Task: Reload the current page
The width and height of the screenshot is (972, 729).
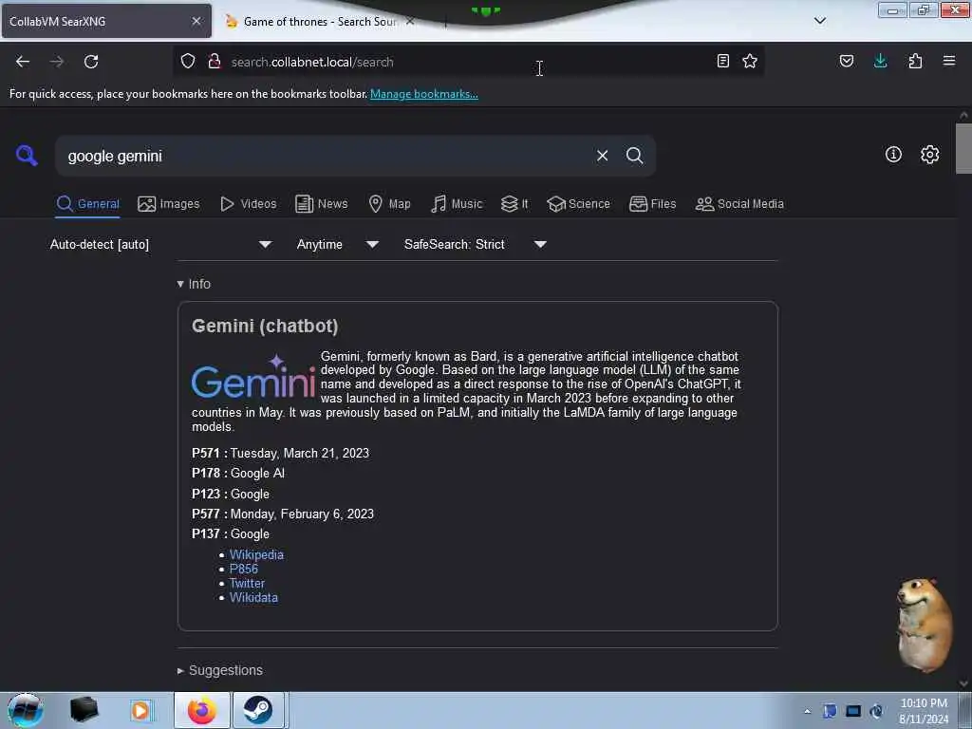Action: point(91,62)
